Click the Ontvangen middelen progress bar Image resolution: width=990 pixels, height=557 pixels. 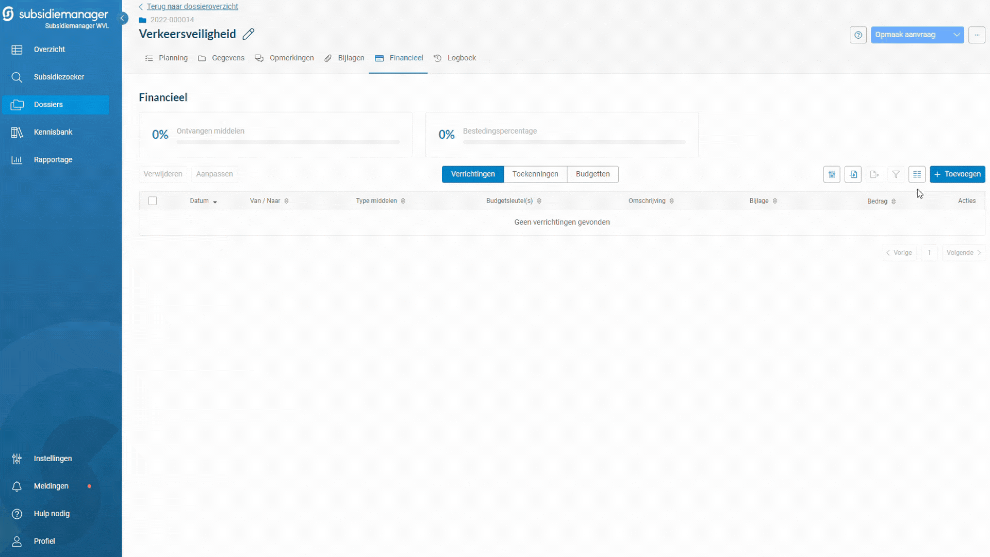[288, 142]
